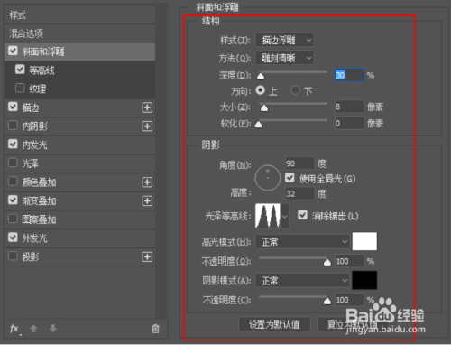Add another 描边 effect with plus icon
Image resolution: width=451 pixels, height=345 pixels.
[x=147, y=107]
